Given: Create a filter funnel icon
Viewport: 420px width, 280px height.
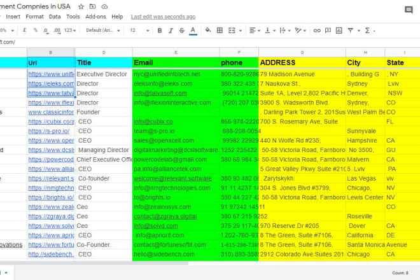Looking at the screenshot, I should pos(351,31).
